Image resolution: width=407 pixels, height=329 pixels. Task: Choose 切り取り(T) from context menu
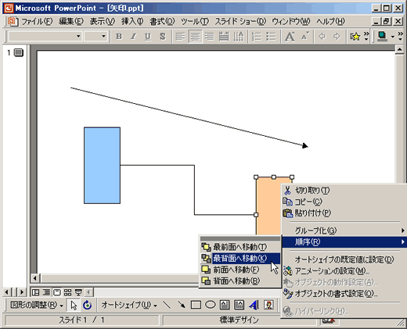pyautogui.click(x=344, y=191)
